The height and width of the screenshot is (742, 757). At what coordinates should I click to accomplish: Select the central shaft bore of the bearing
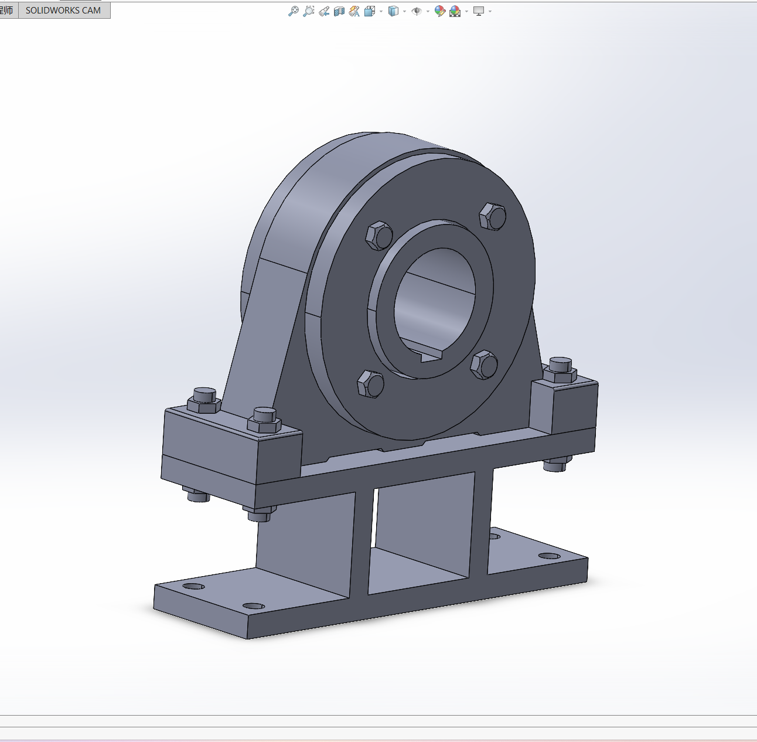[434, 300]
